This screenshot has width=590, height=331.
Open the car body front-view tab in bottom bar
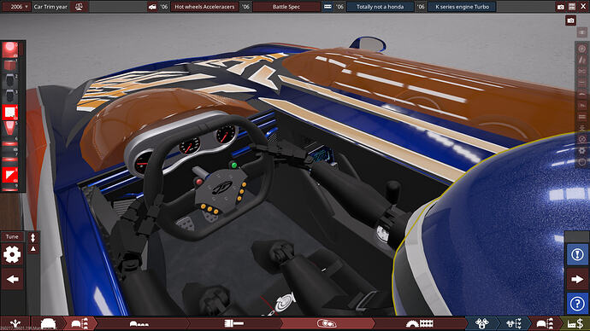pyautogui.click(x=48, y=323)
